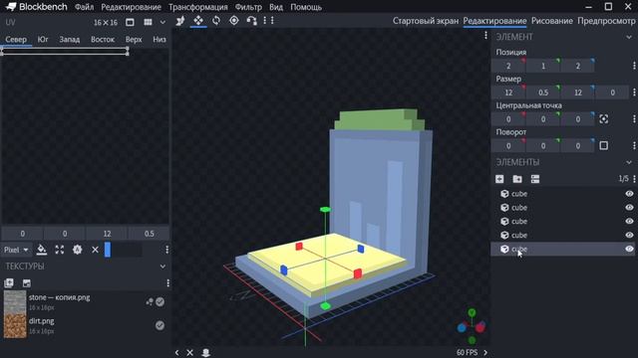
Task: Click the dirt.png texture thumbnail
Action: (x=15, y=325)
